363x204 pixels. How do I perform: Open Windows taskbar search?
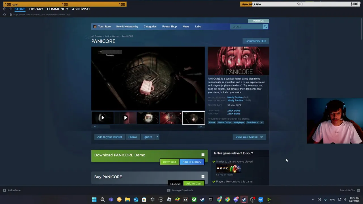pyautogui.click(x=103, y=199)
